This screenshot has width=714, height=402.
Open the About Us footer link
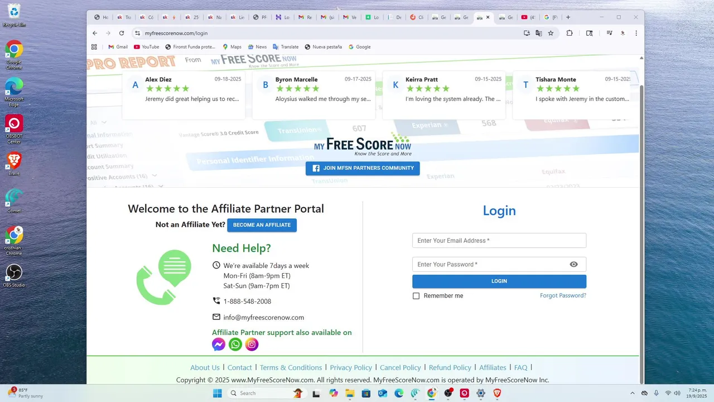(205, 367)
